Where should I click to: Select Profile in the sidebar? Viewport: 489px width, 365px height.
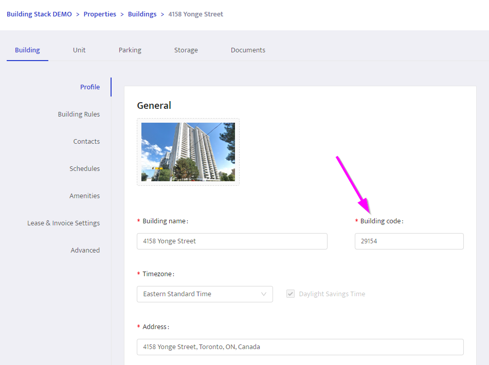[x=89, y=87]
